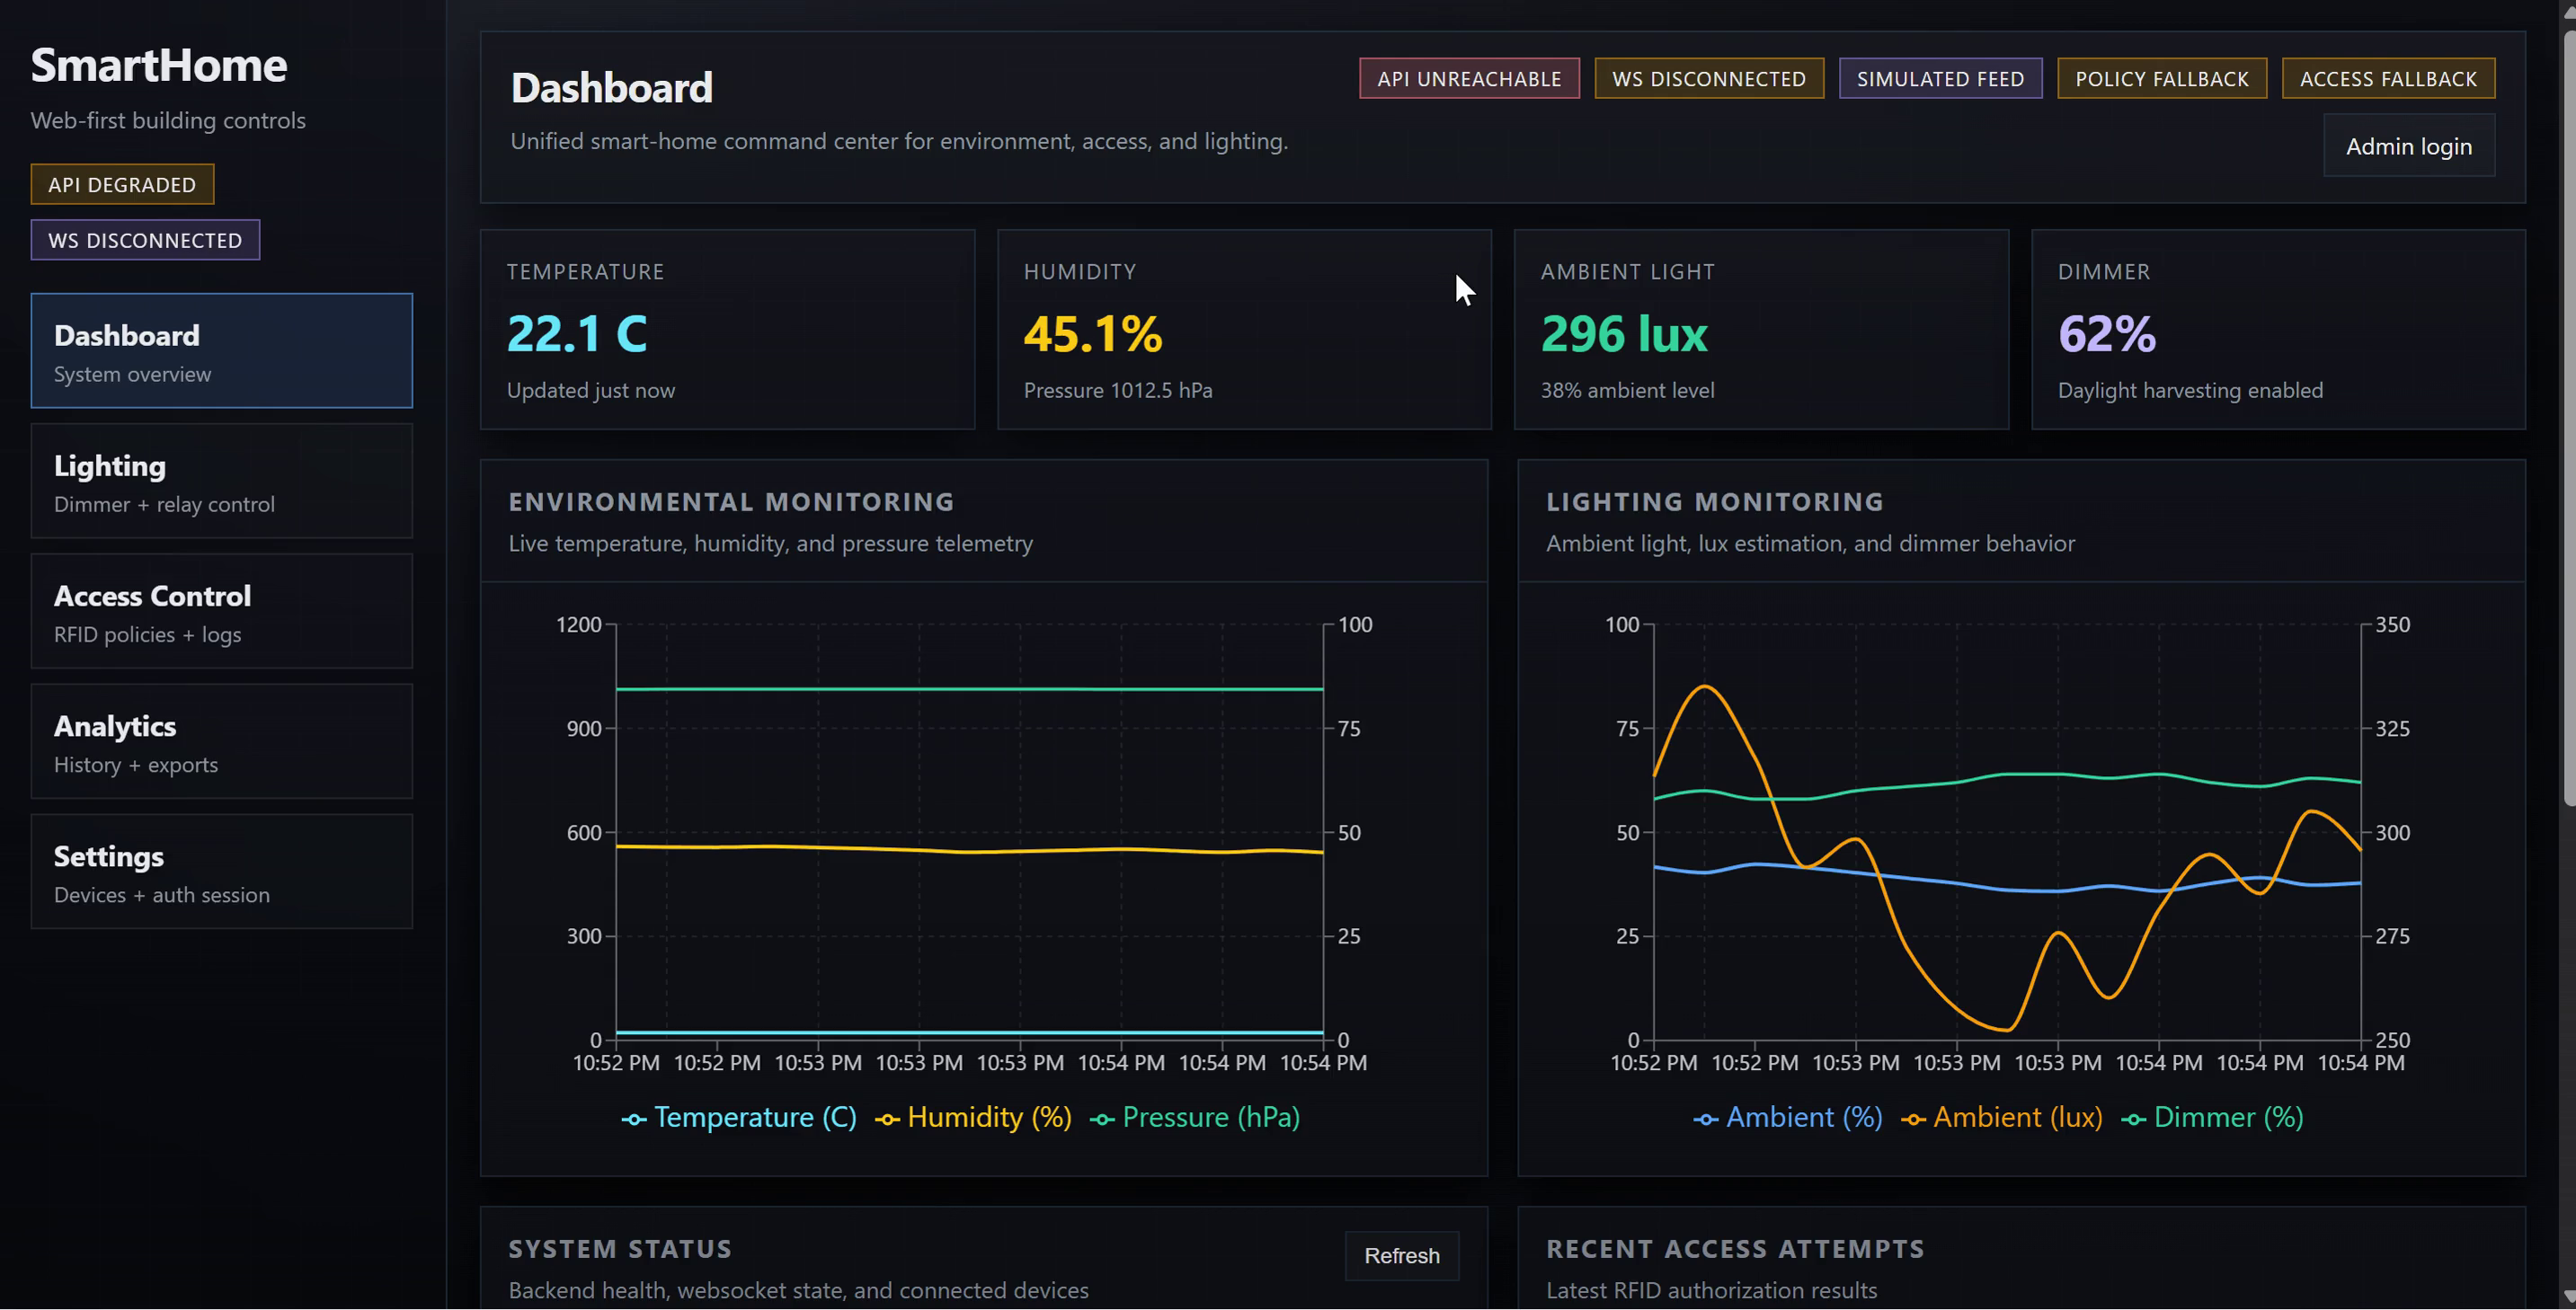The image size is (2576, 1310).
Task: Click the ACCESS FALLBACK badge
Action: coord(2387,79)
